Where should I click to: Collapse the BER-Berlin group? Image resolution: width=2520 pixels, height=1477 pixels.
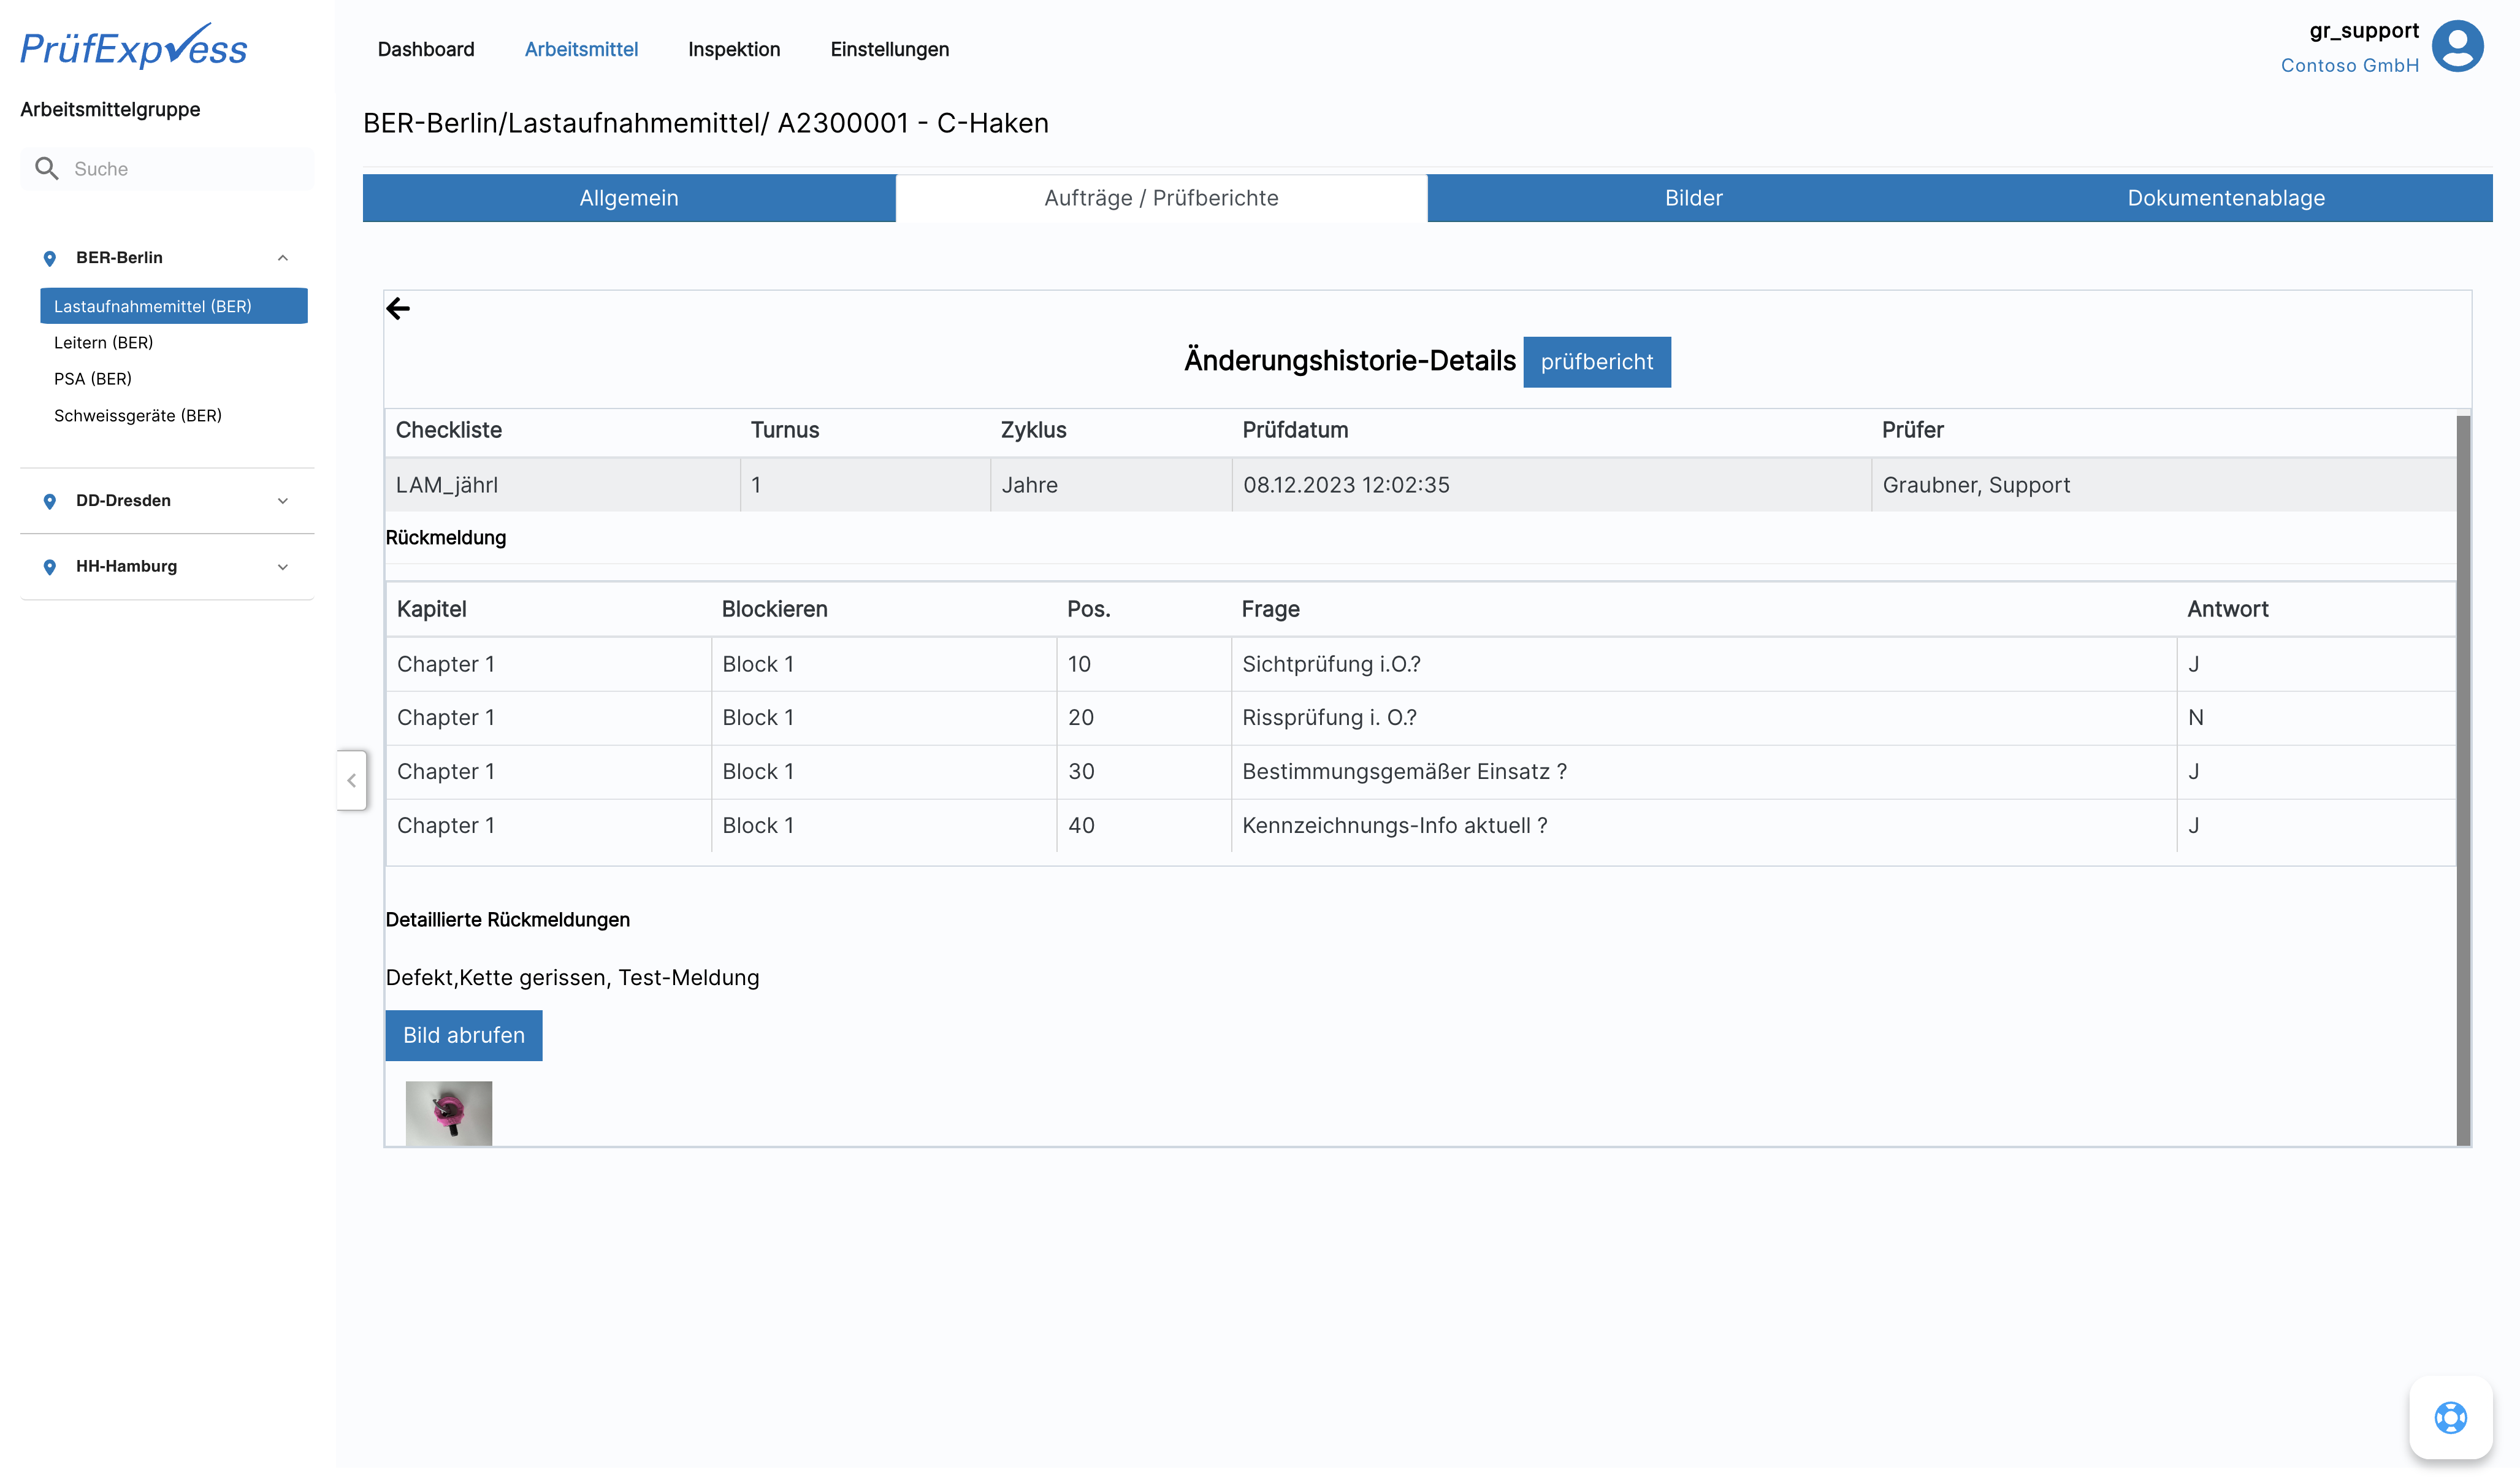pos(283,258)
